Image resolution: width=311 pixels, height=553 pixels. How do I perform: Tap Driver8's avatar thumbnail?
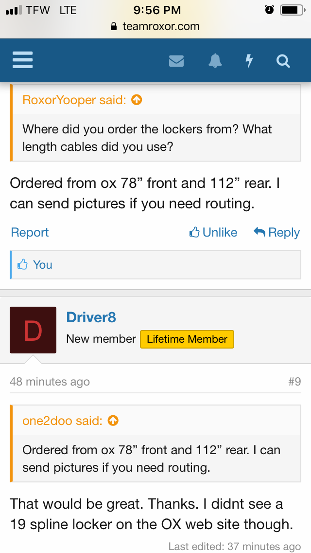(x=33, y=330)
